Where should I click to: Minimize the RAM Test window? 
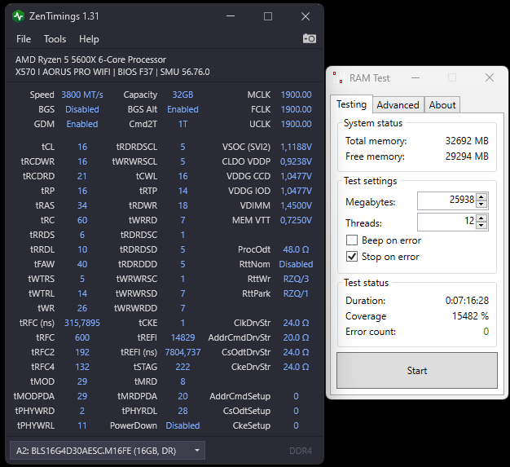coord(415,77)
